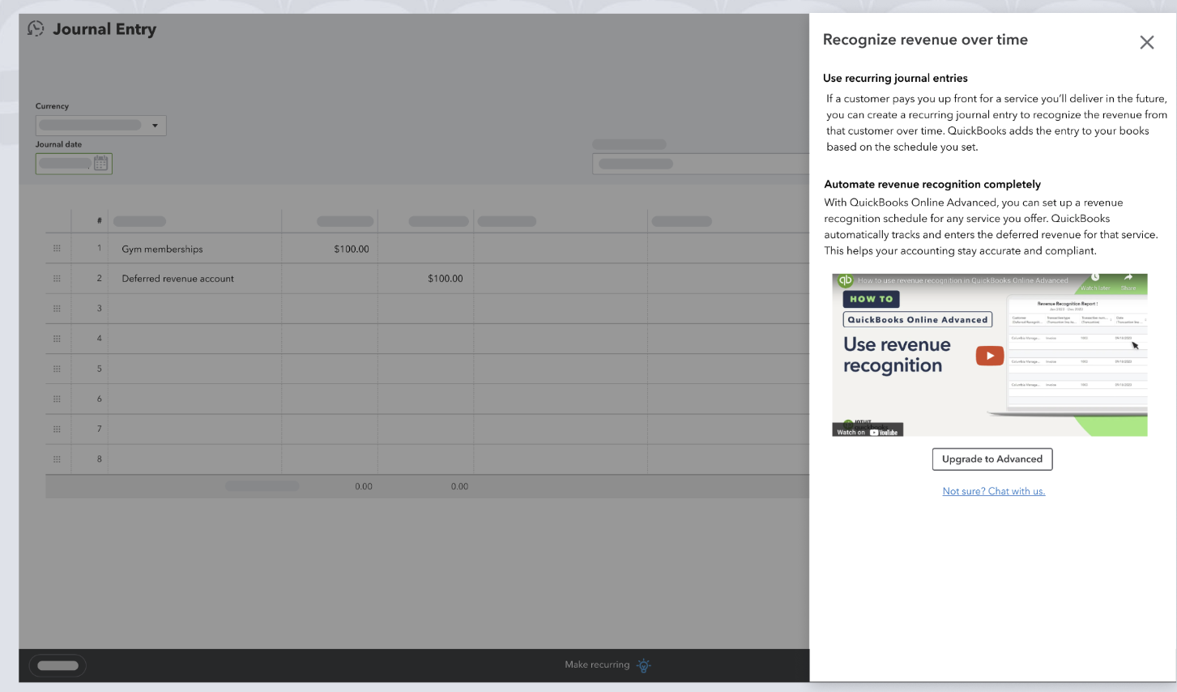Click the $100.00 credit amount in row 2
The image size is (1177, 692).
coord(446,279)
